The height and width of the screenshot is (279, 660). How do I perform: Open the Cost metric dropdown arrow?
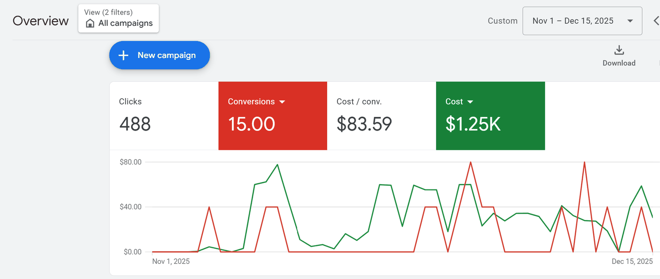[x=470, y=102]
